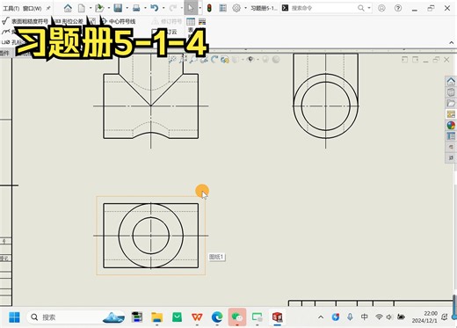
Task: Open WeChat from the taskbar
Action: click(237, 317)
